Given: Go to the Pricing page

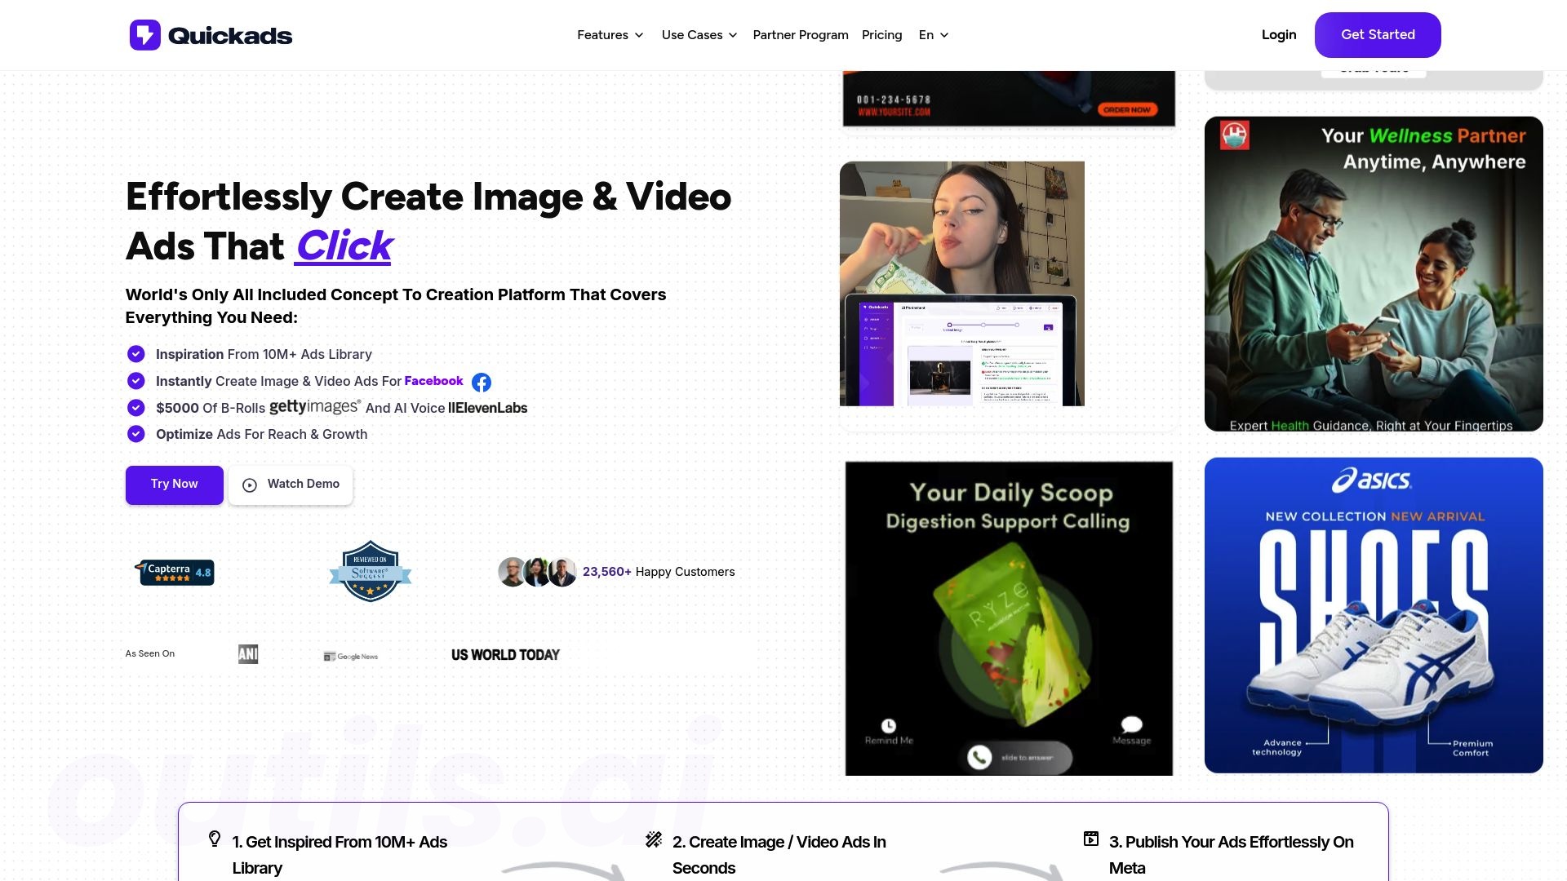Looking at the screenshot, I should point(882,35).
